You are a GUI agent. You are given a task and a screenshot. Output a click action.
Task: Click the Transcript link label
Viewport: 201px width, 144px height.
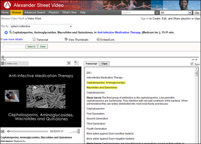point(42,40)
